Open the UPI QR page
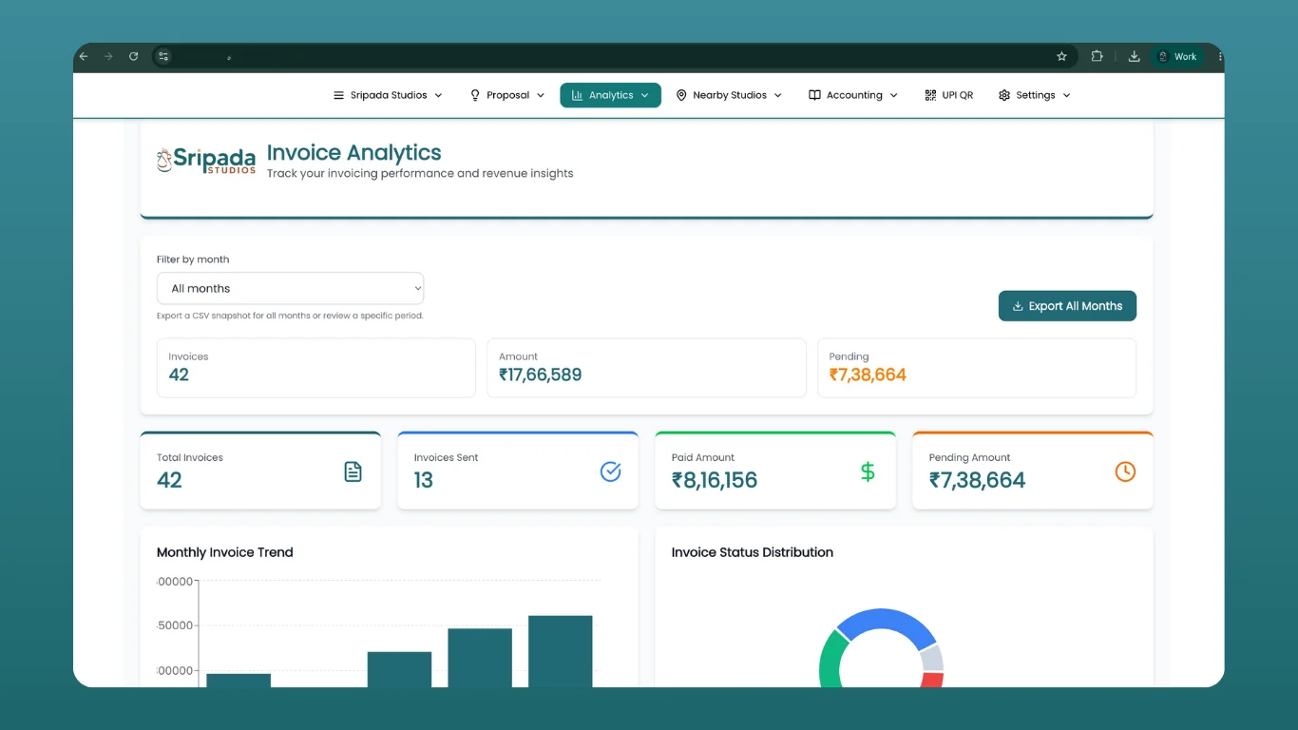 948,95
